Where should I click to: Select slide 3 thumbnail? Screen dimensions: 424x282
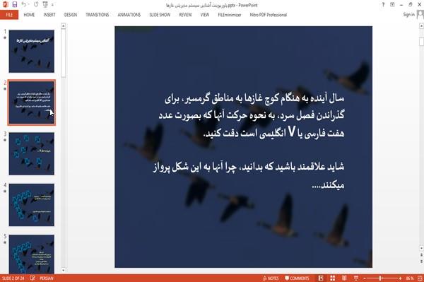click(x=31, y=153)
